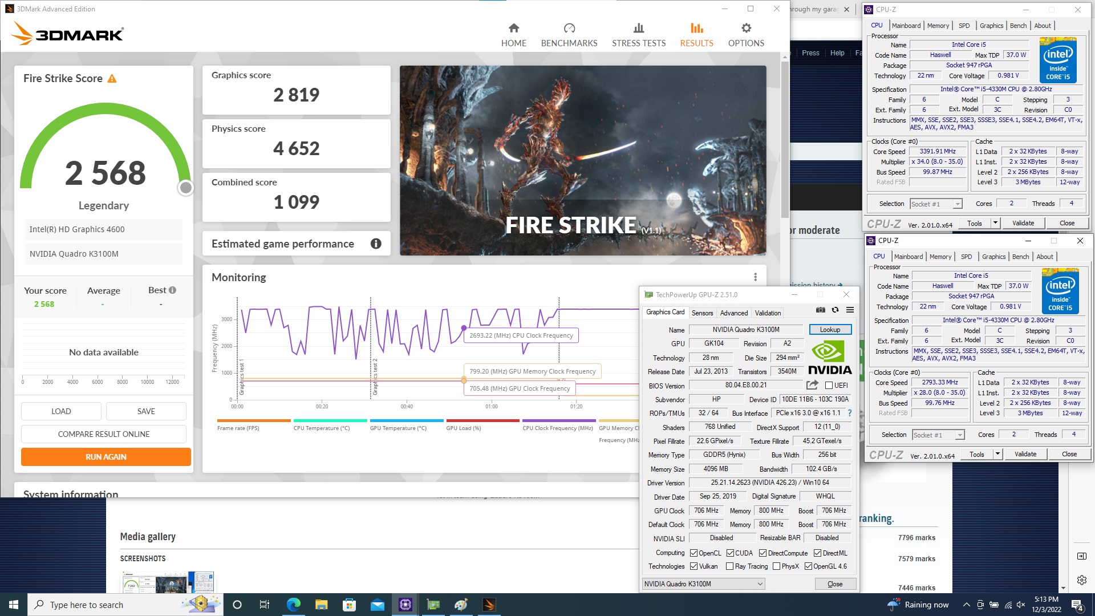Click the Fire Strike Score warning icon
Screen dimensions: 1095x616
tap(112, 79)
